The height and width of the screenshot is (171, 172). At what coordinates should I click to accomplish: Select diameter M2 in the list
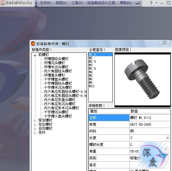coord(100,58)
